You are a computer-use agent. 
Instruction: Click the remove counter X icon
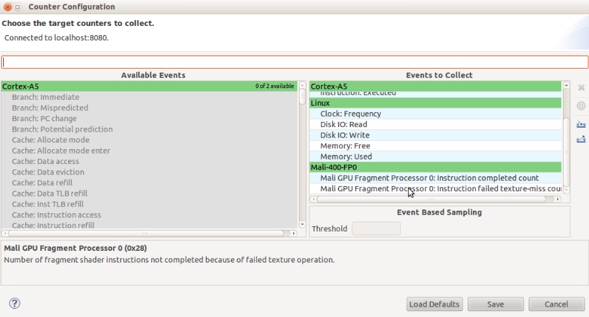tap(581, 88)
